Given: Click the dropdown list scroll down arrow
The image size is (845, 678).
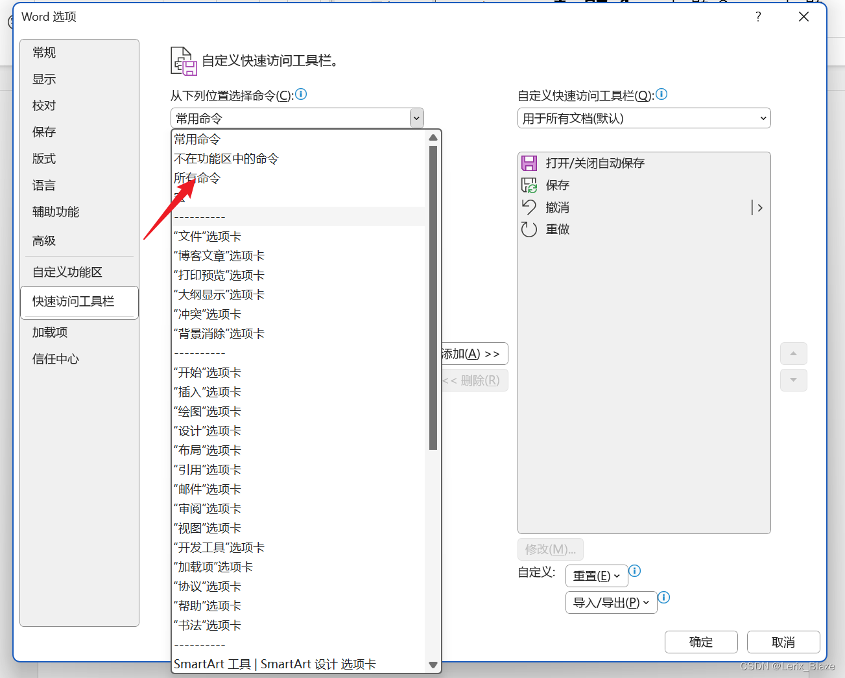Looking at the screenshot, I should click(x=433, y=665).
